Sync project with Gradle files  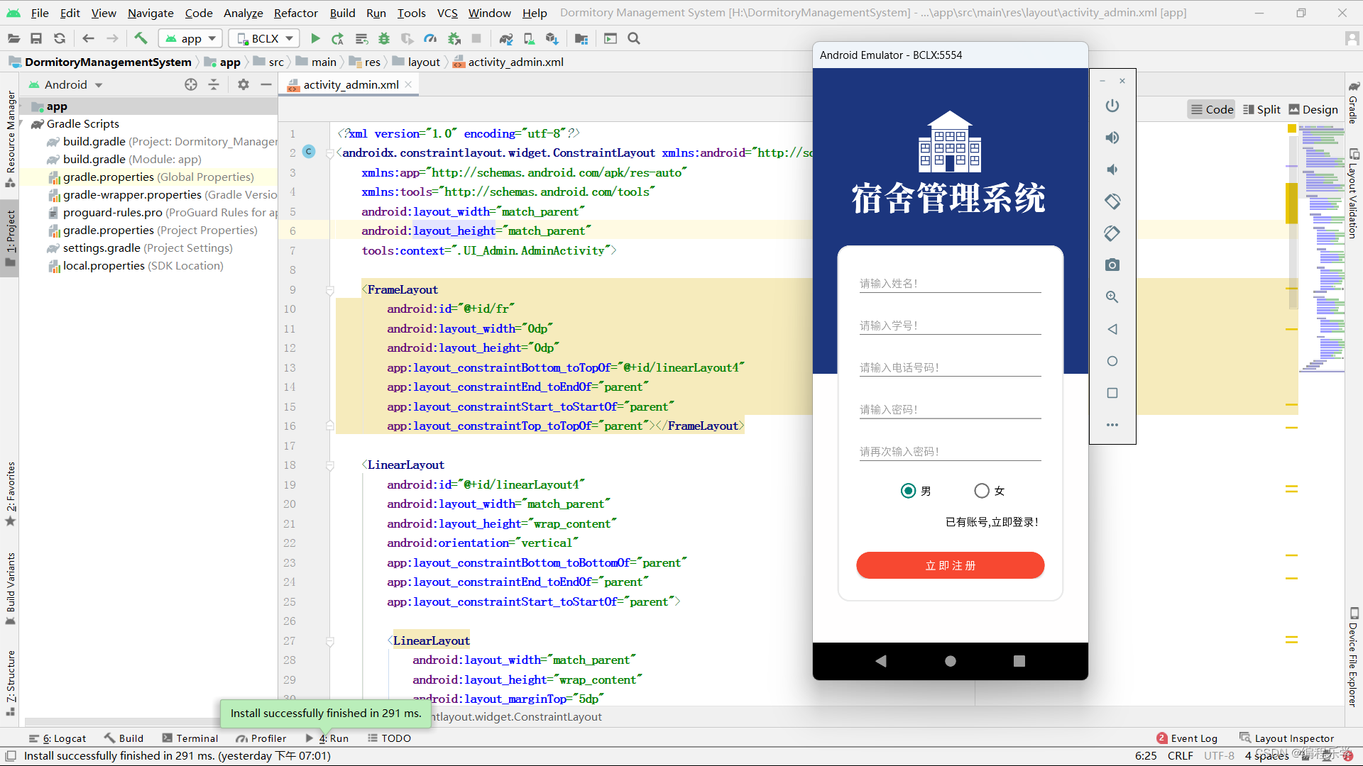click(506, 38)
